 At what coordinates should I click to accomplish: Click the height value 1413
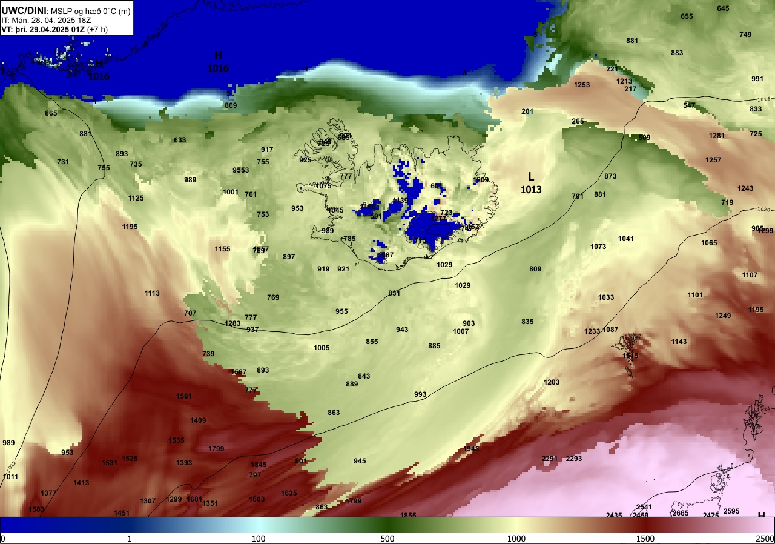tap(81, 483)
